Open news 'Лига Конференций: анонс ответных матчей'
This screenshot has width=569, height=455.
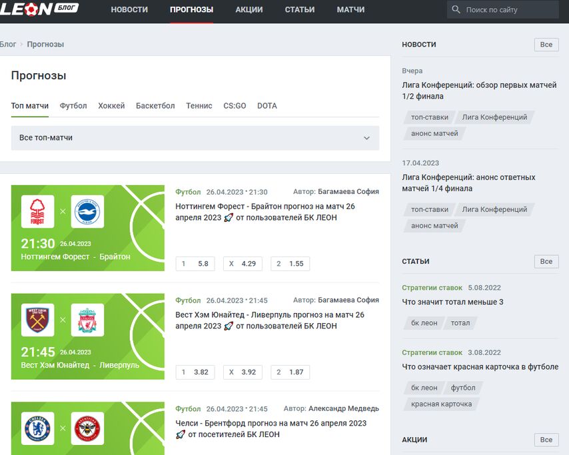pos(468,183)
